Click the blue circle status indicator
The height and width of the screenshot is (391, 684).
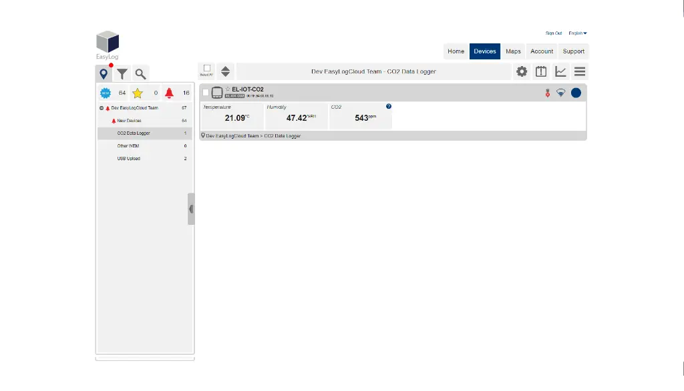[576, 93]
